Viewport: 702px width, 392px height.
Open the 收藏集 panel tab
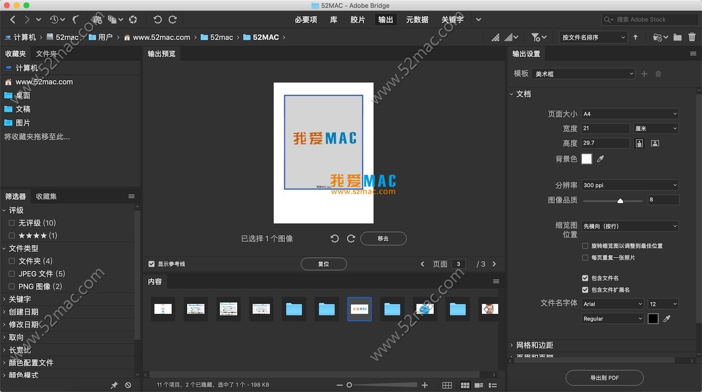coord(46,196)
